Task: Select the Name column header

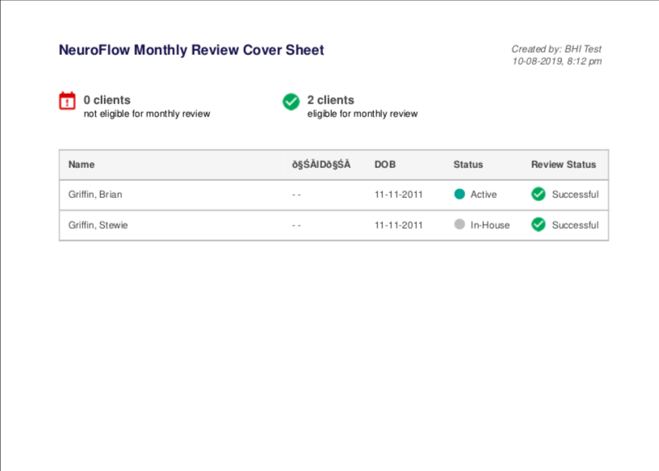Action: (82, 165)
